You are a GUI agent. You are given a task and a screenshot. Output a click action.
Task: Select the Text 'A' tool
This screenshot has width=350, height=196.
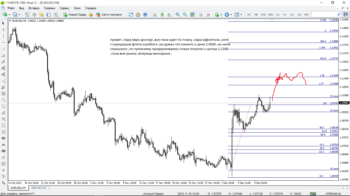coord(4,170)
